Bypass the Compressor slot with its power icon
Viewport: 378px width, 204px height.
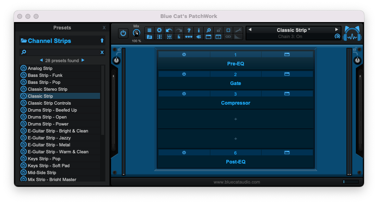coord(184,94)
